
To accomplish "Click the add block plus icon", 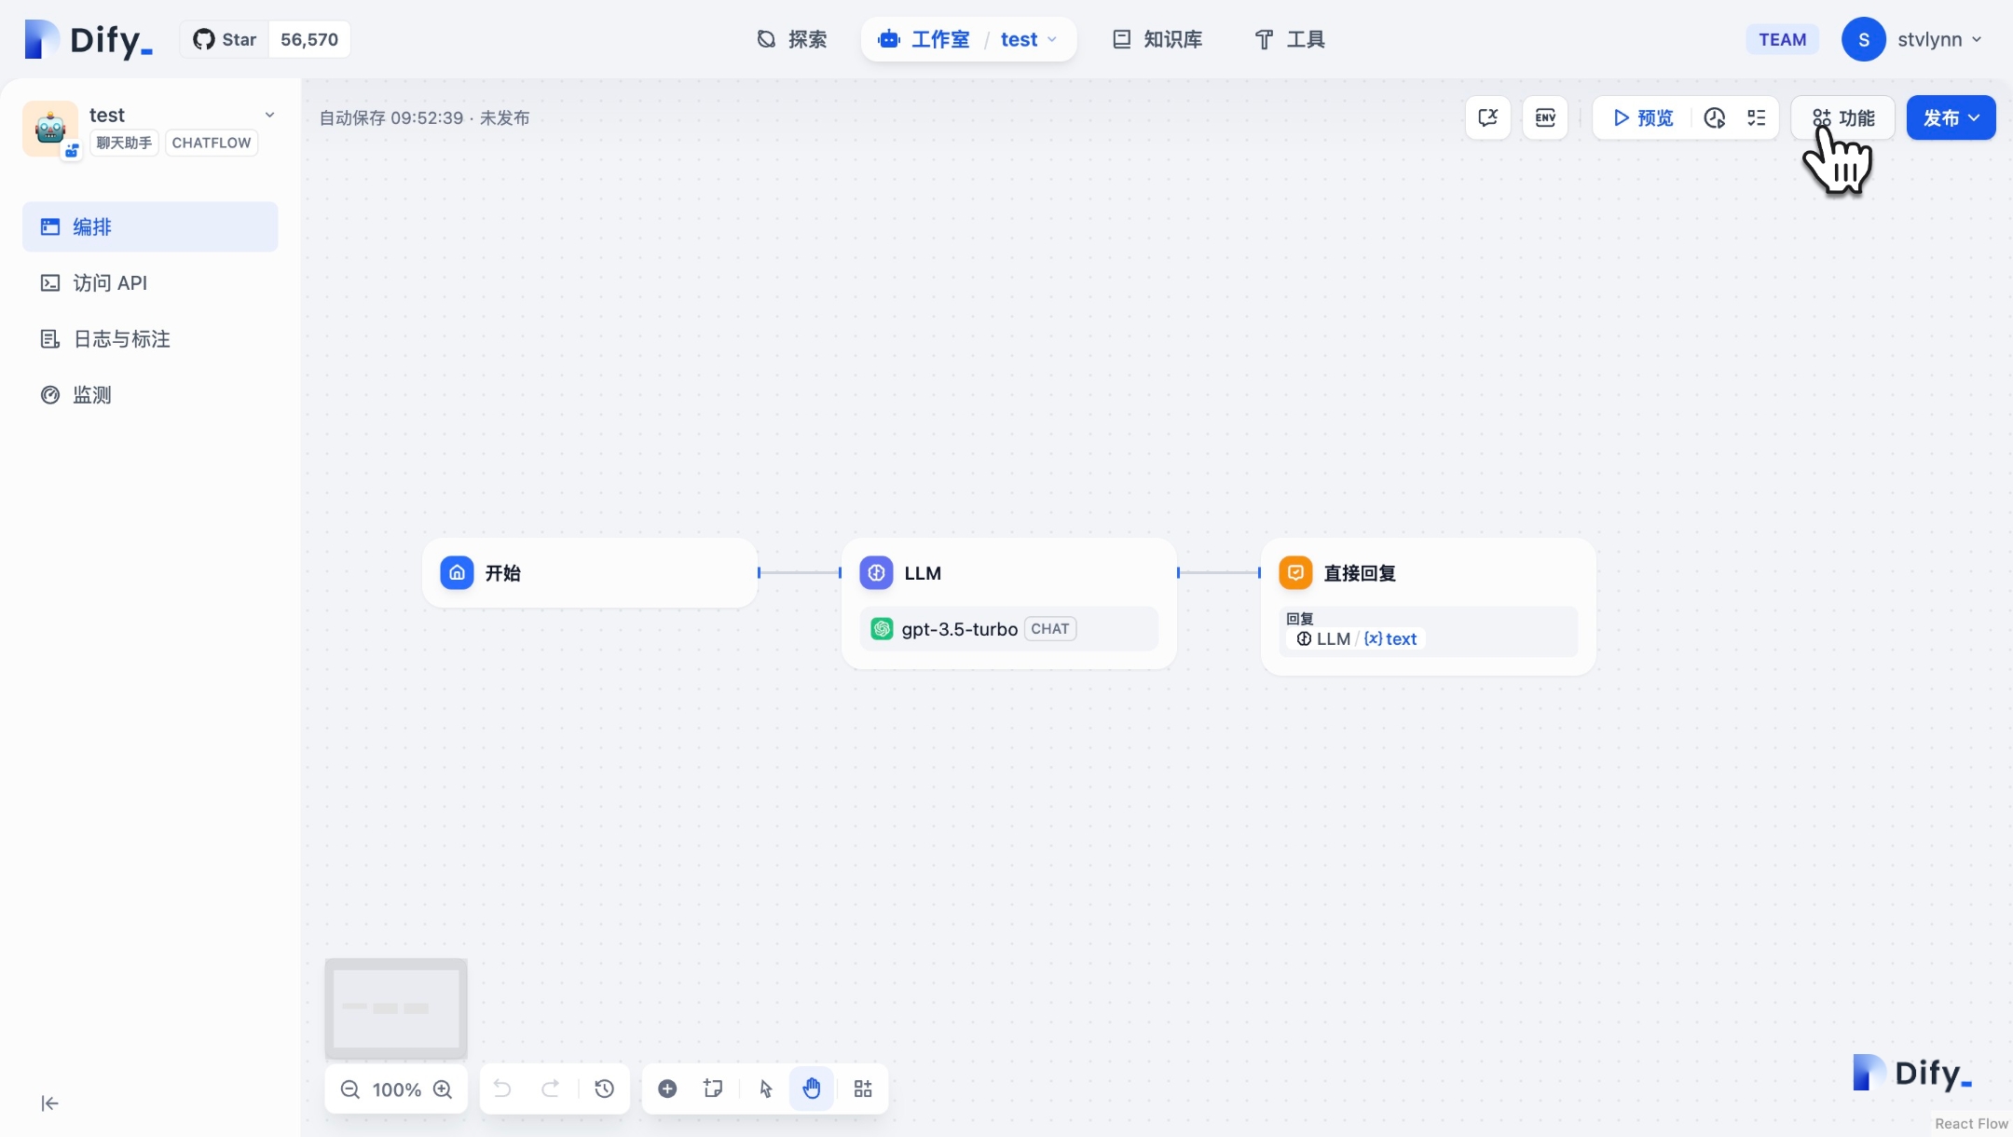I will (667, 1089).
